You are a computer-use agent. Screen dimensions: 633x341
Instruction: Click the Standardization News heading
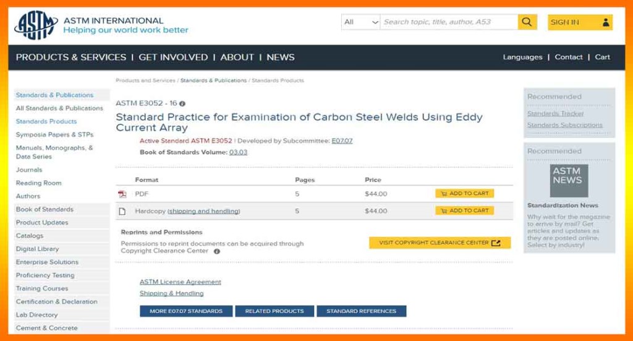(x=563, y=205)
